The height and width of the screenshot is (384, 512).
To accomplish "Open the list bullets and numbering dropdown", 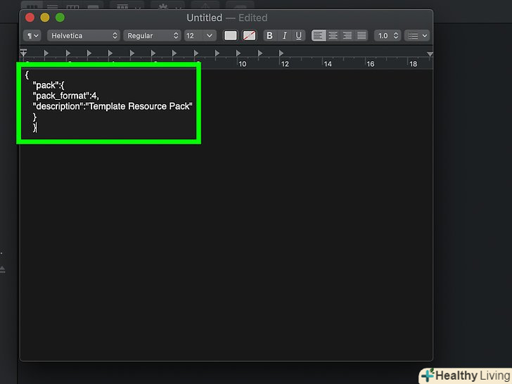I will pos(417,36).
